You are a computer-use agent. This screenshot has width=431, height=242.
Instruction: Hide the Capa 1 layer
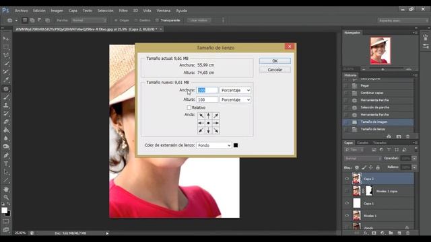347,203
